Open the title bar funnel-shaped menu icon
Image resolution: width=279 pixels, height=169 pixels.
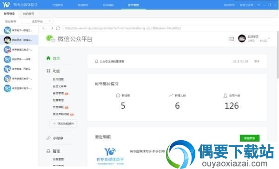pos(259,5)
